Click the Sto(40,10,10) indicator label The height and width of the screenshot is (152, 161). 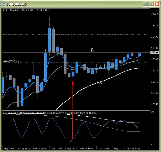tap(39, 113)
